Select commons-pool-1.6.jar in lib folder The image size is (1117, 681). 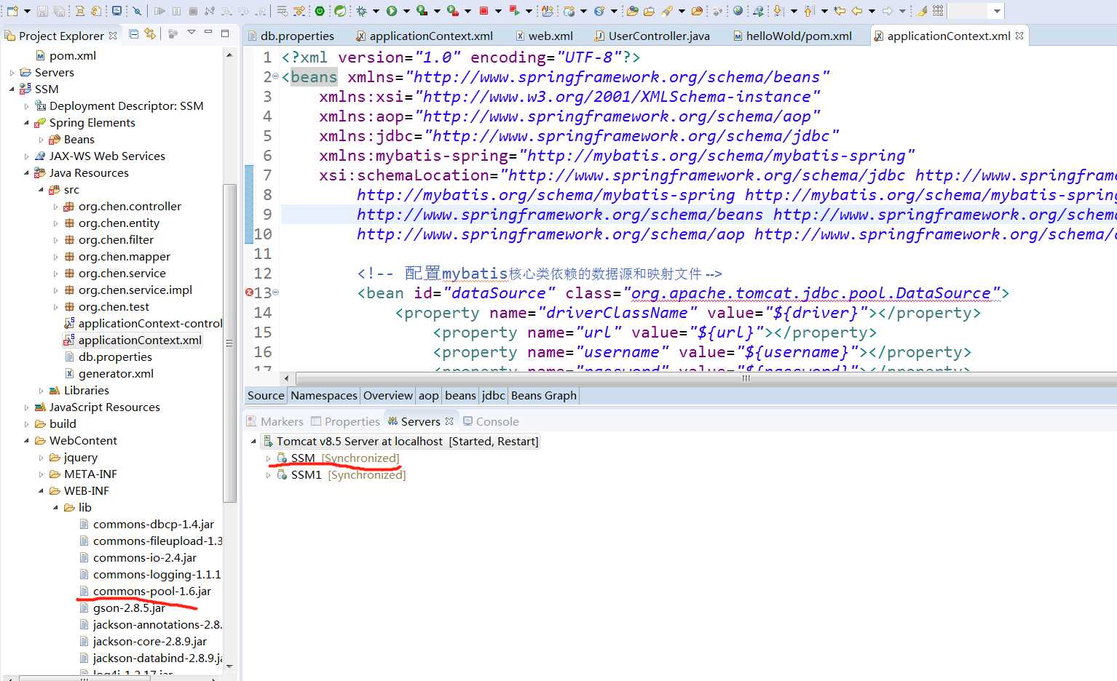click(x=151, y=592)
